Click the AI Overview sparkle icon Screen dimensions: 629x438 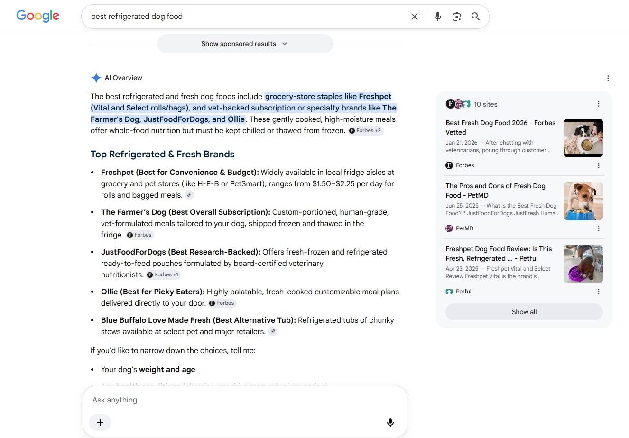tap(96, 78)
